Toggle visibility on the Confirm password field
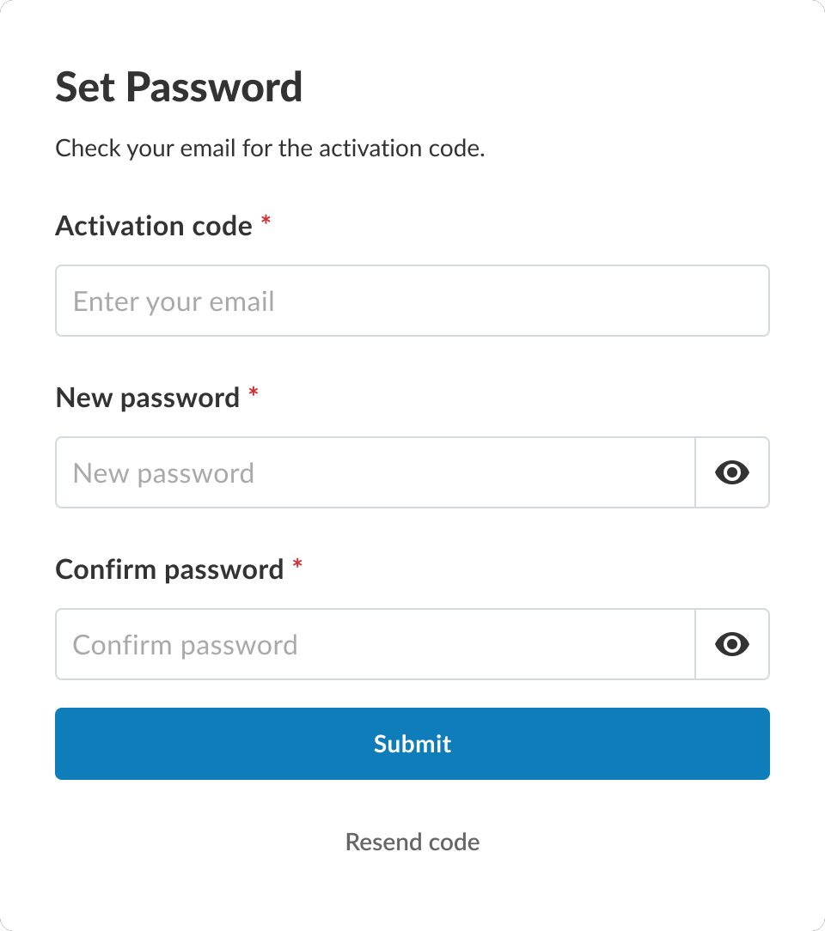 (x=731, y=644)
